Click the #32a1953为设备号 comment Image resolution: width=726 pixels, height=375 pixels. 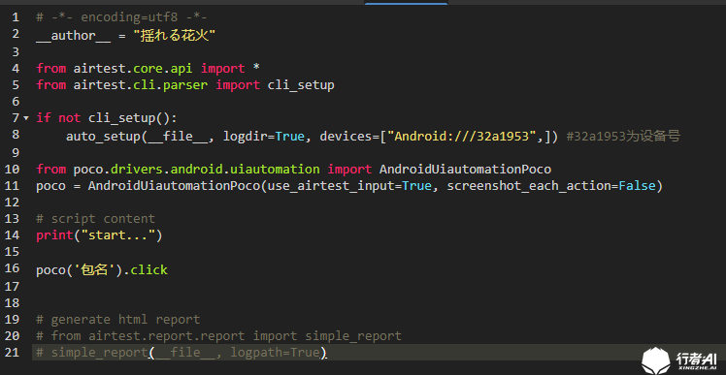[623, 136]
